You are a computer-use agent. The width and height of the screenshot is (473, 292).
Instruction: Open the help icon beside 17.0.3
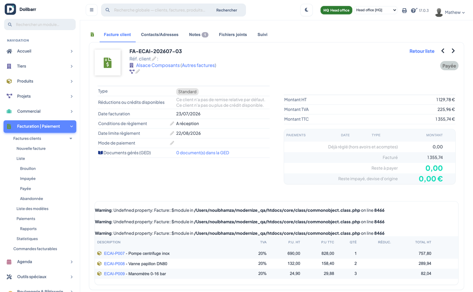(x=414, y=10)
